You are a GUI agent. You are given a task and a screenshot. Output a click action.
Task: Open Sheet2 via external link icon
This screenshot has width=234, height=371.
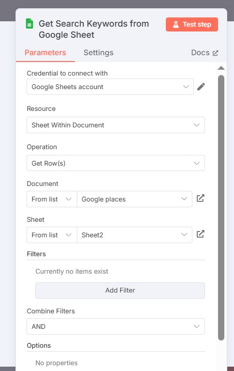201,234
